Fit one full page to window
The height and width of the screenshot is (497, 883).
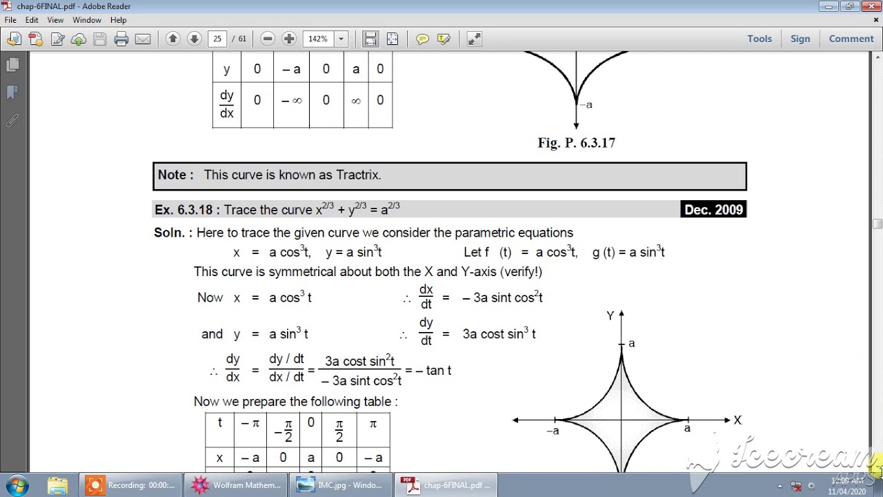point(392,39)
